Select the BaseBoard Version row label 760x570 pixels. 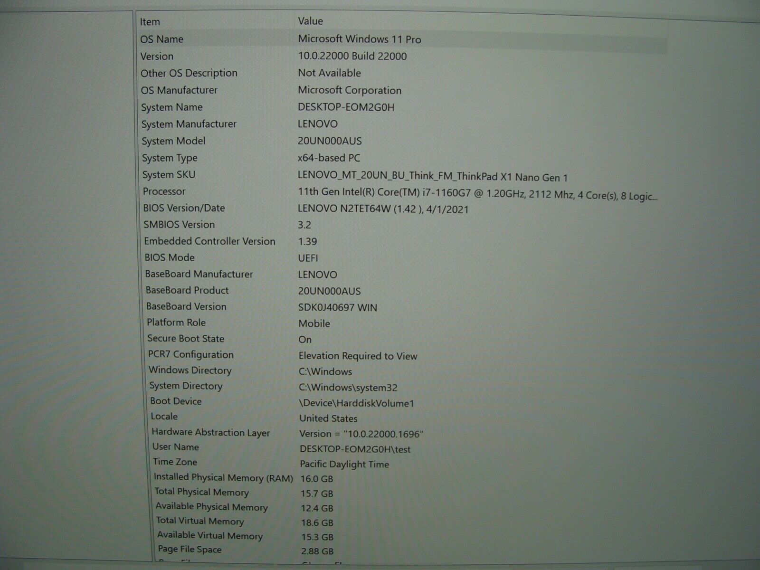point(186,306)
